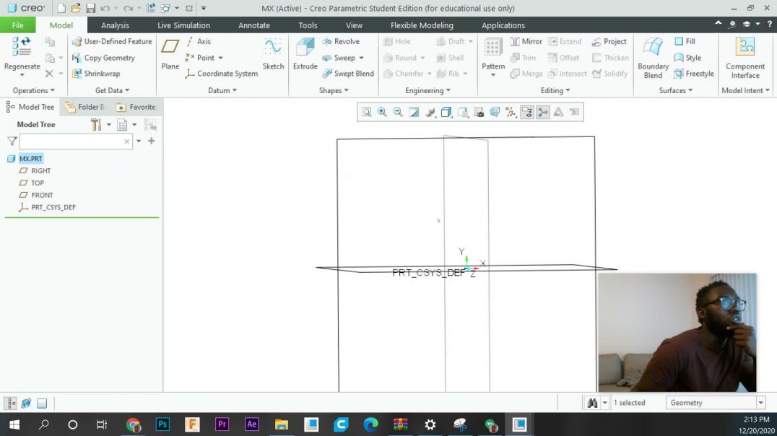Click Zoom In in graphics toolbar
Viewport: 777px width, 436px height.
pos(382,112)
